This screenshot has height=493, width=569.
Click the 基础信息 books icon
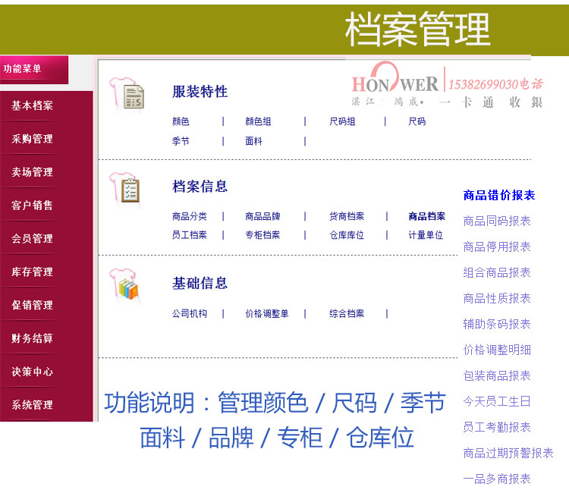coord(125,285)
